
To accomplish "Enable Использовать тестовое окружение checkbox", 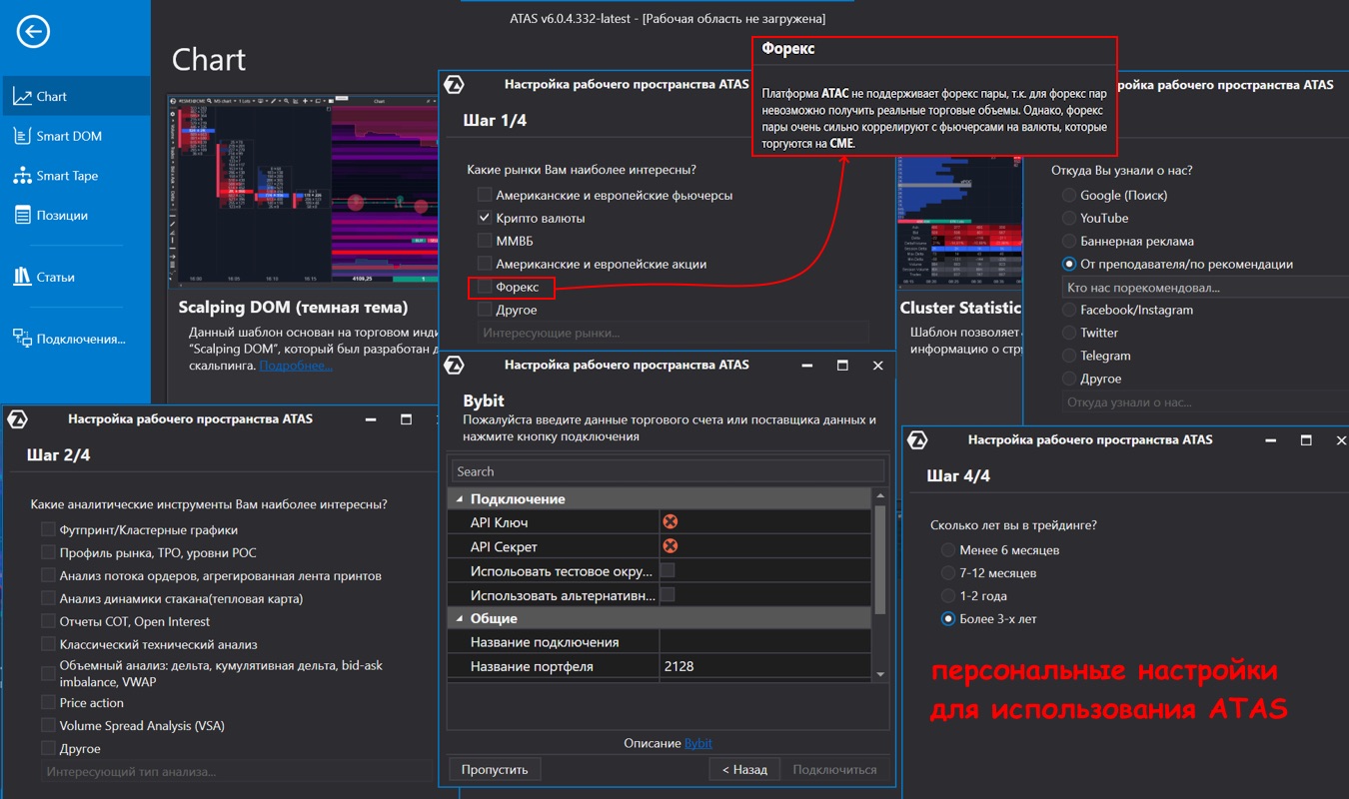I will (x=668, y=570).
